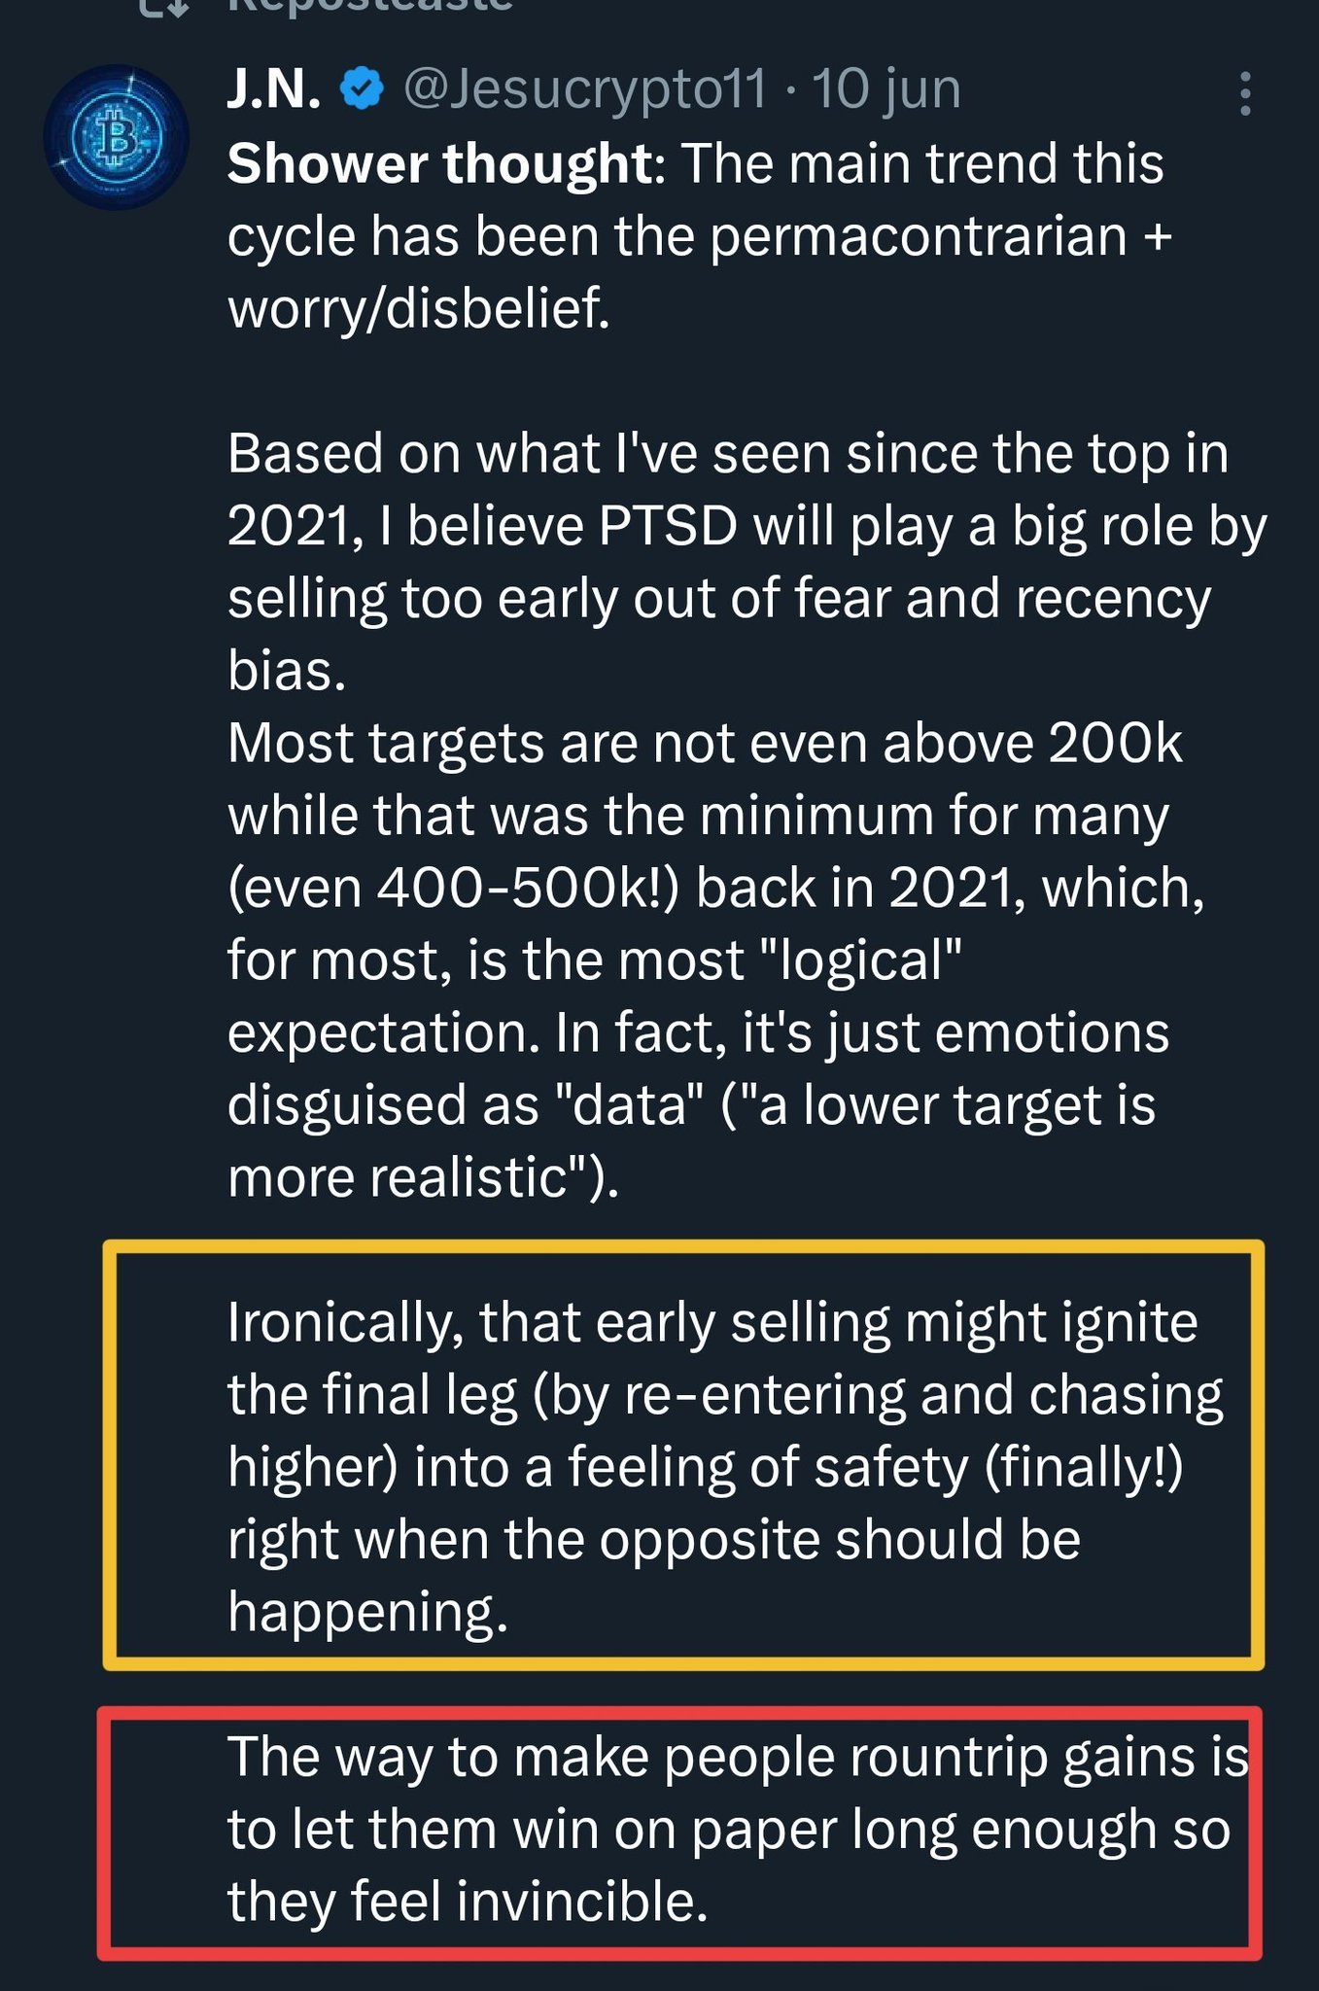
Task: Open the Bitcoin profile avatar
Action: (x=117, y=137)
